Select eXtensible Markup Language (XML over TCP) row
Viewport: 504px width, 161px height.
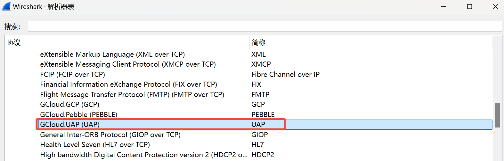(x=112, y=55)
